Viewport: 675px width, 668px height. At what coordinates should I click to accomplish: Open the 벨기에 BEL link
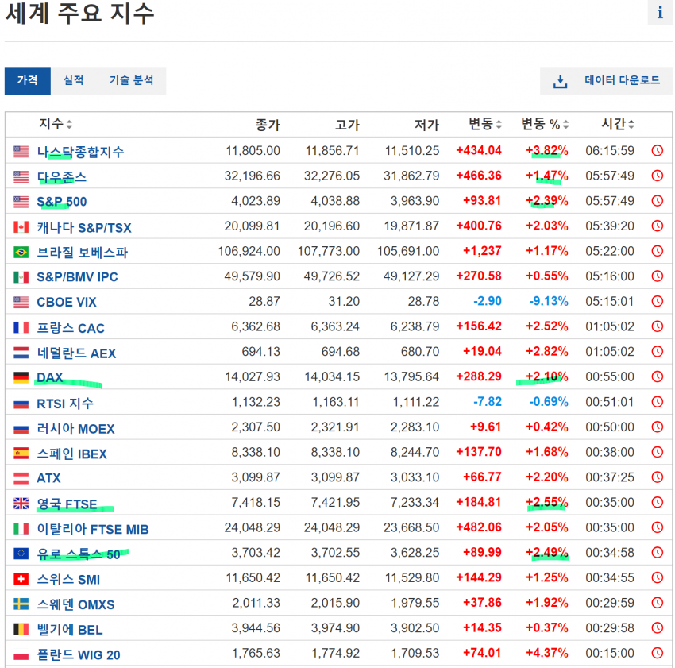click(x=70, y=630)
